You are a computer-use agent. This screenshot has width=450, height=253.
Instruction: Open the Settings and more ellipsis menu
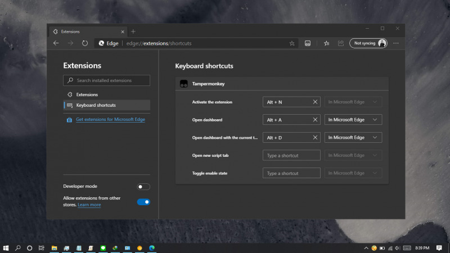396,43
